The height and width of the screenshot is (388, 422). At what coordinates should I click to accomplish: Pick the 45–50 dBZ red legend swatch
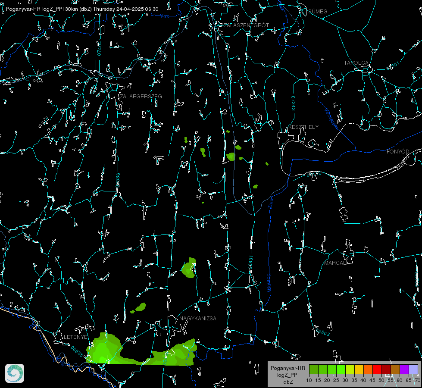[377, 369]
